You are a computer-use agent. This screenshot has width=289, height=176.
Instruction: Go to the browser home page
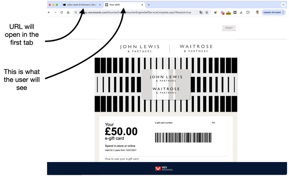[x=68, y=12]
